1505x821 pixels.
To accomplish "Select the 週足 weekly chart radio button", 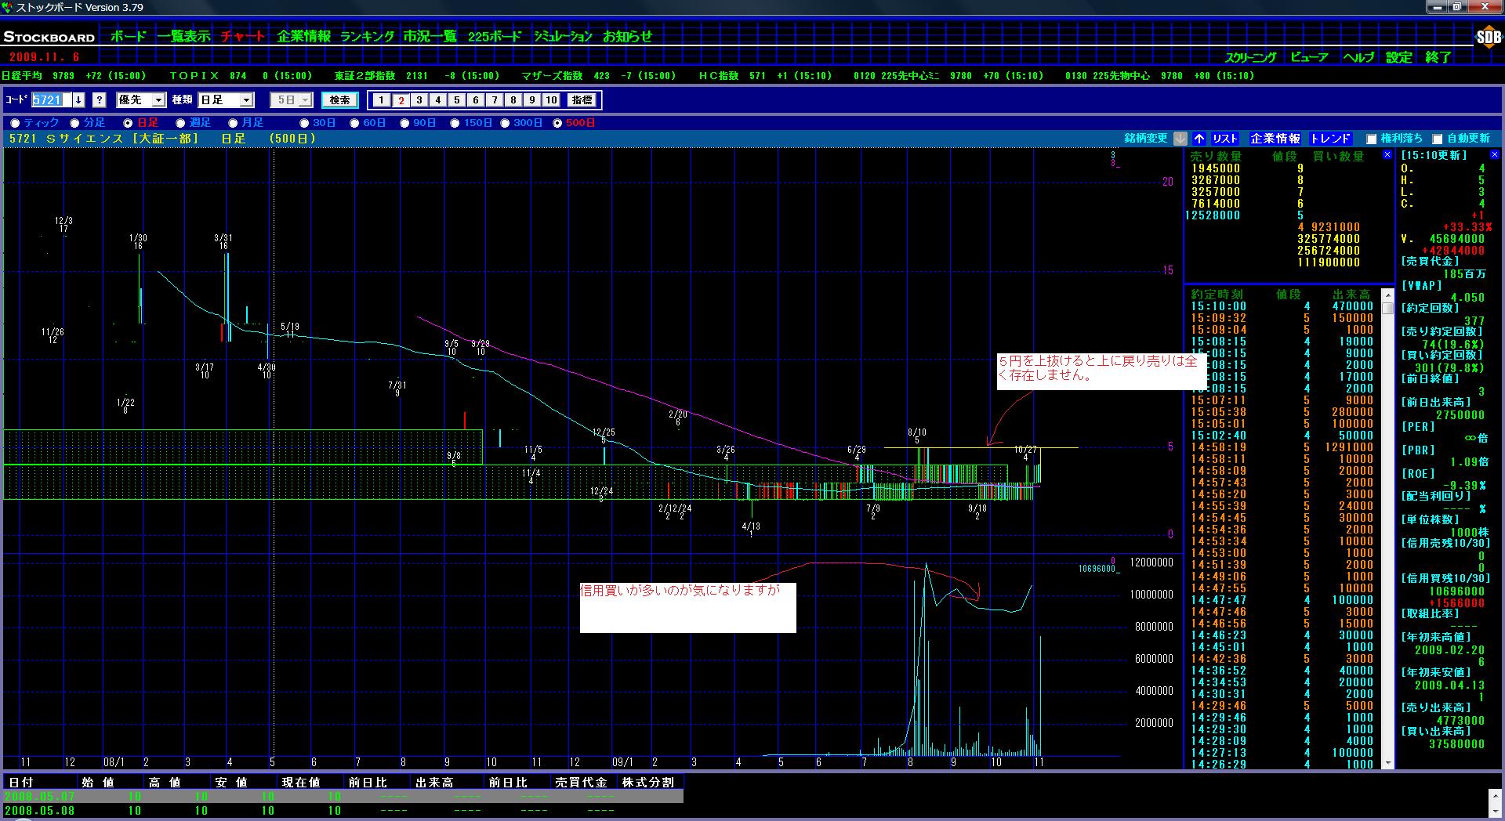I will pos(181,123).
